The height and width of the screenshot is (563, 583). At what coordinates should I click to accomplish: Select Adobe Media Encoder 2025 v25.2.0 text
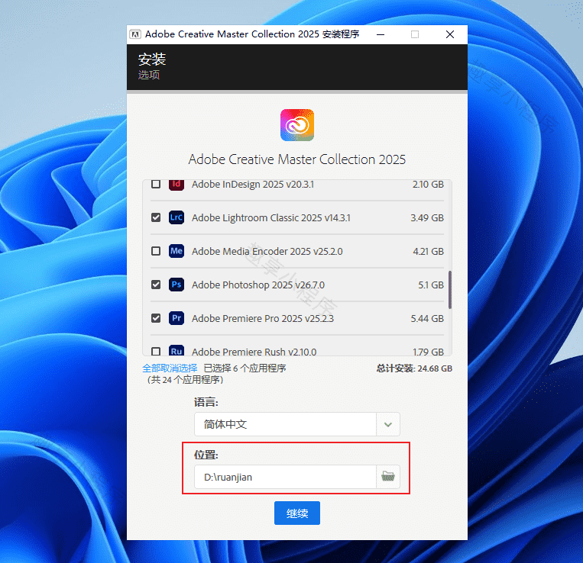point(267,251)
